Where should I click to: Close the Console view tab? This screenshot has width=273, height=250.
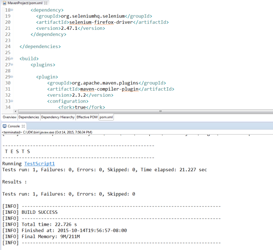pyautogui.click(x=24, y=126)
